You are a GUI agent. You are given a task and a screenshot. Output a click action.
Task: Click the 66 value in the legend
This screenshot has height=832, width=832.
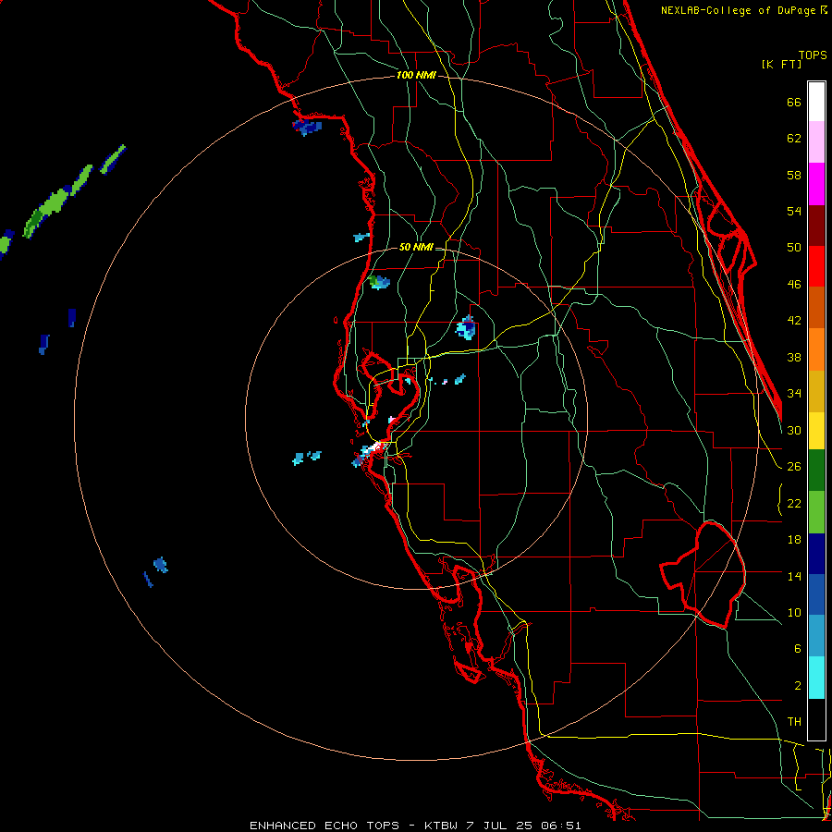[794, 102]
